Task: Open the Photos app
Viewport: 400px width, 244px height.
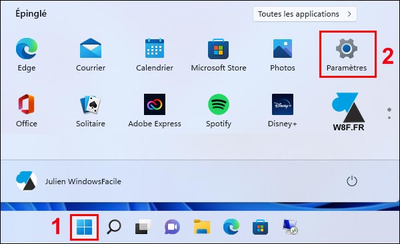Action: [x=283, y=55]
